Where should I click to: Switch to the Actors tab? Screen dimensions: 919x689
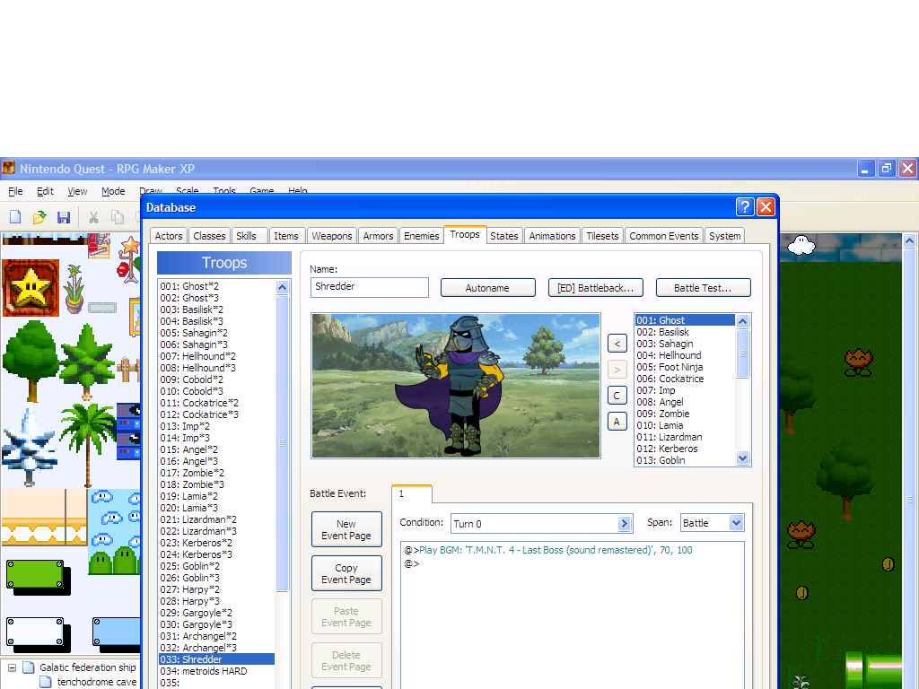169,236
